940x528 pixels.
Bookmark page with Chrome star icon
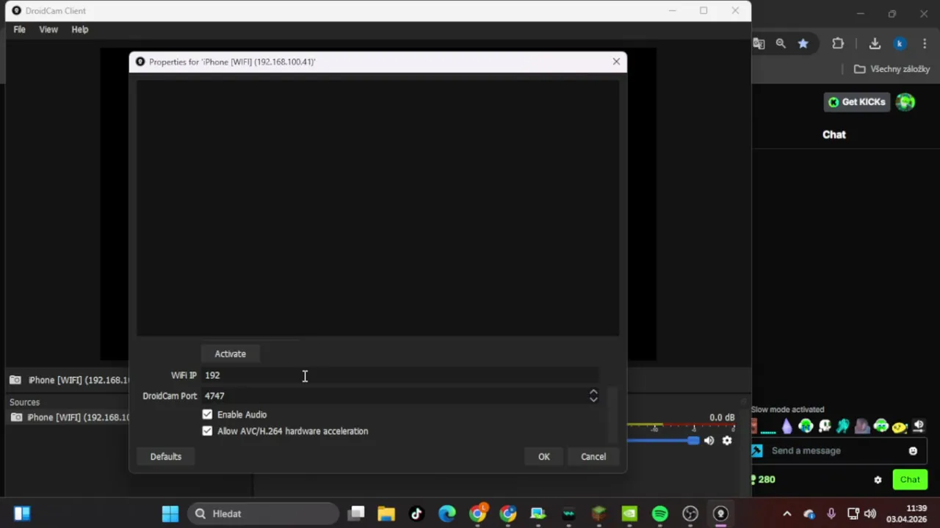point(803,43)
